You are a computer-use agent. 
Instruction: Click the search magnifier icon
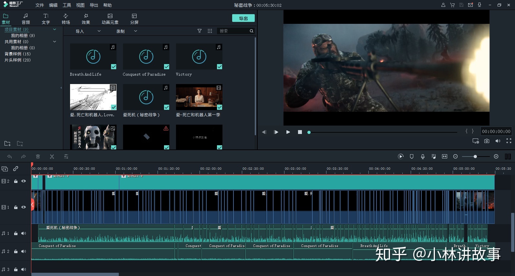tap(252, 31)
